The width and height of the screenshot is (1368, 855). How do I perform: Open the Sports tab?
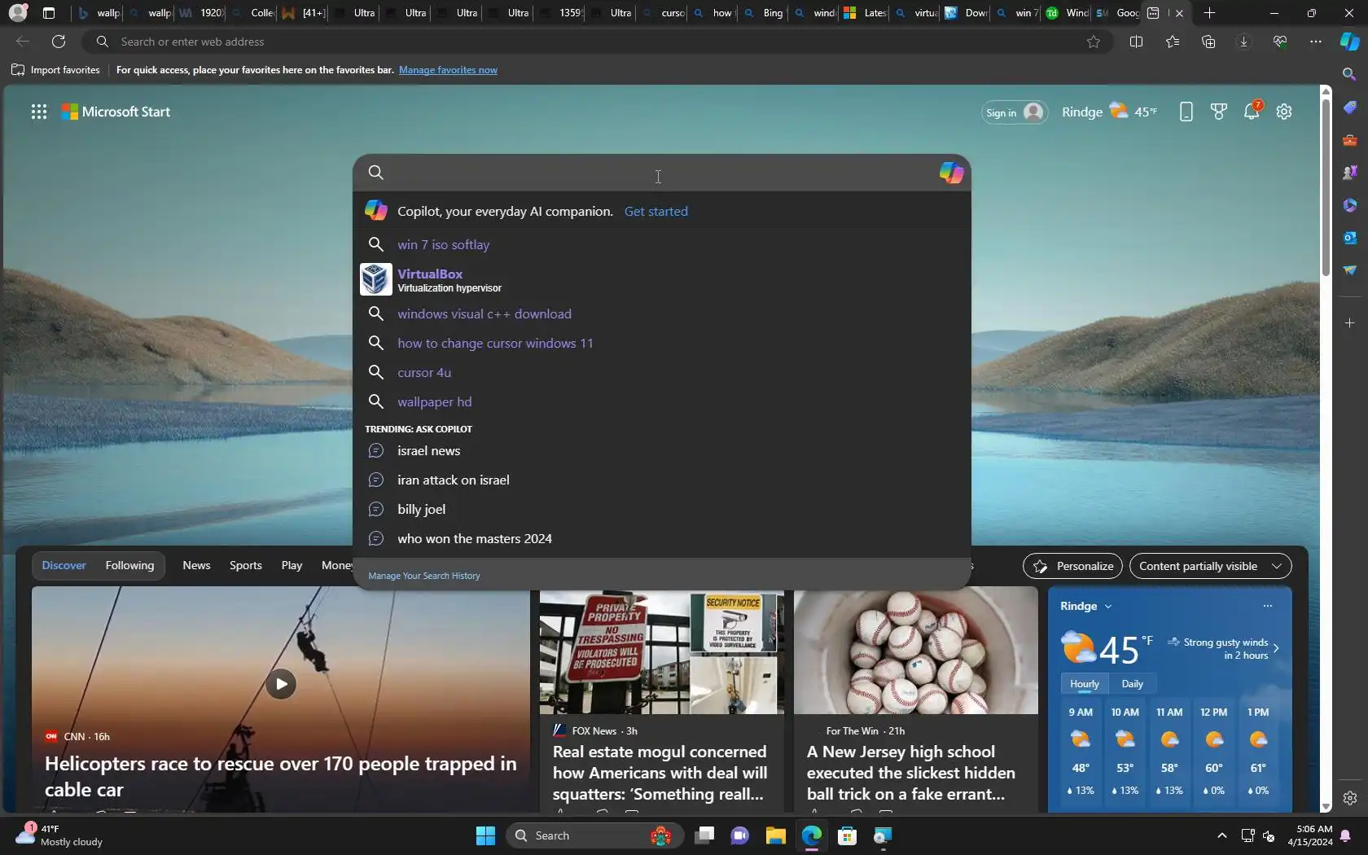[x=246, y=565]
